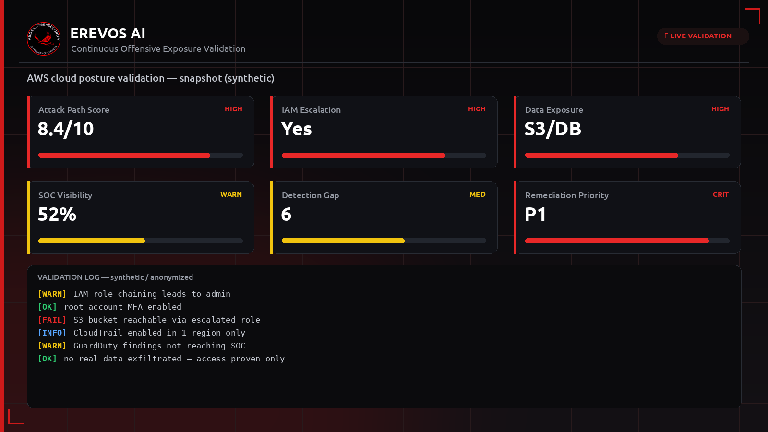Open the Attack Path Score card

141,132
